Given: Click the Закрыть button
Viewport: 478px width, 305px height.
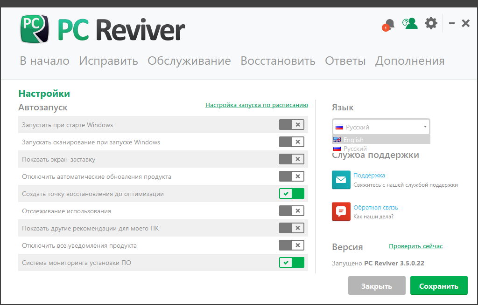Looking at the screenshot, I should point(377,285).
